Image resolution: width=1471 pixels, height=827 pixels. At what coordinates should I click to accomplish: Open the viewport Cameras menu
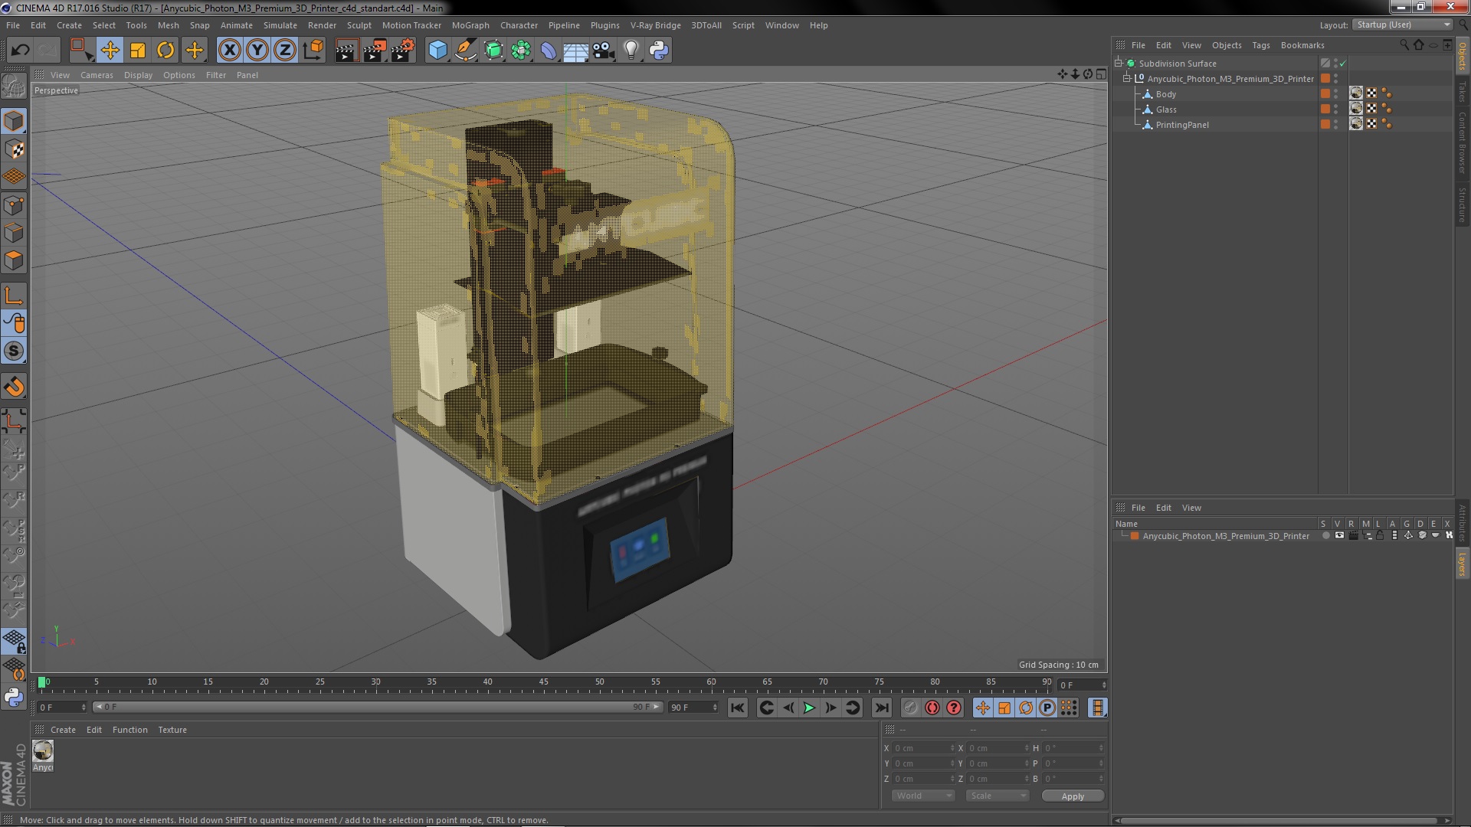[97, 75]
